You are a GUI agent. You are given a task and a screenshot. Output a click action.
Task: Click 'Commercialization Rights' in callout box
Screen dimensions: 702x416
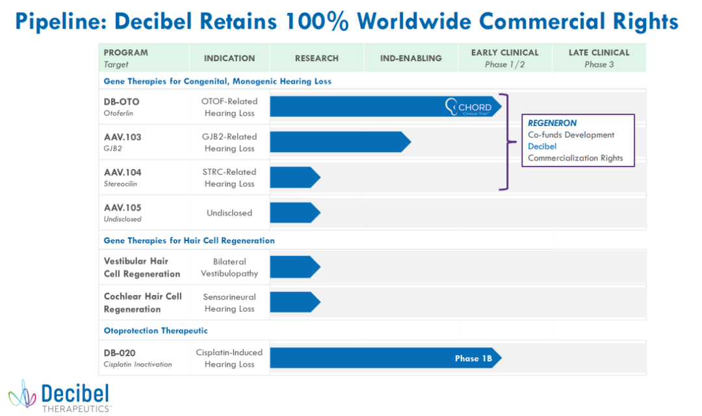[575, 158]
